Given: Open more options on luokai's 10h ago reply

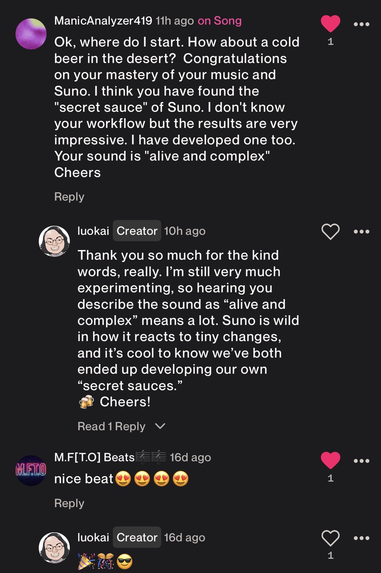Looking at the screenshot, I should [x=361, y=232].
